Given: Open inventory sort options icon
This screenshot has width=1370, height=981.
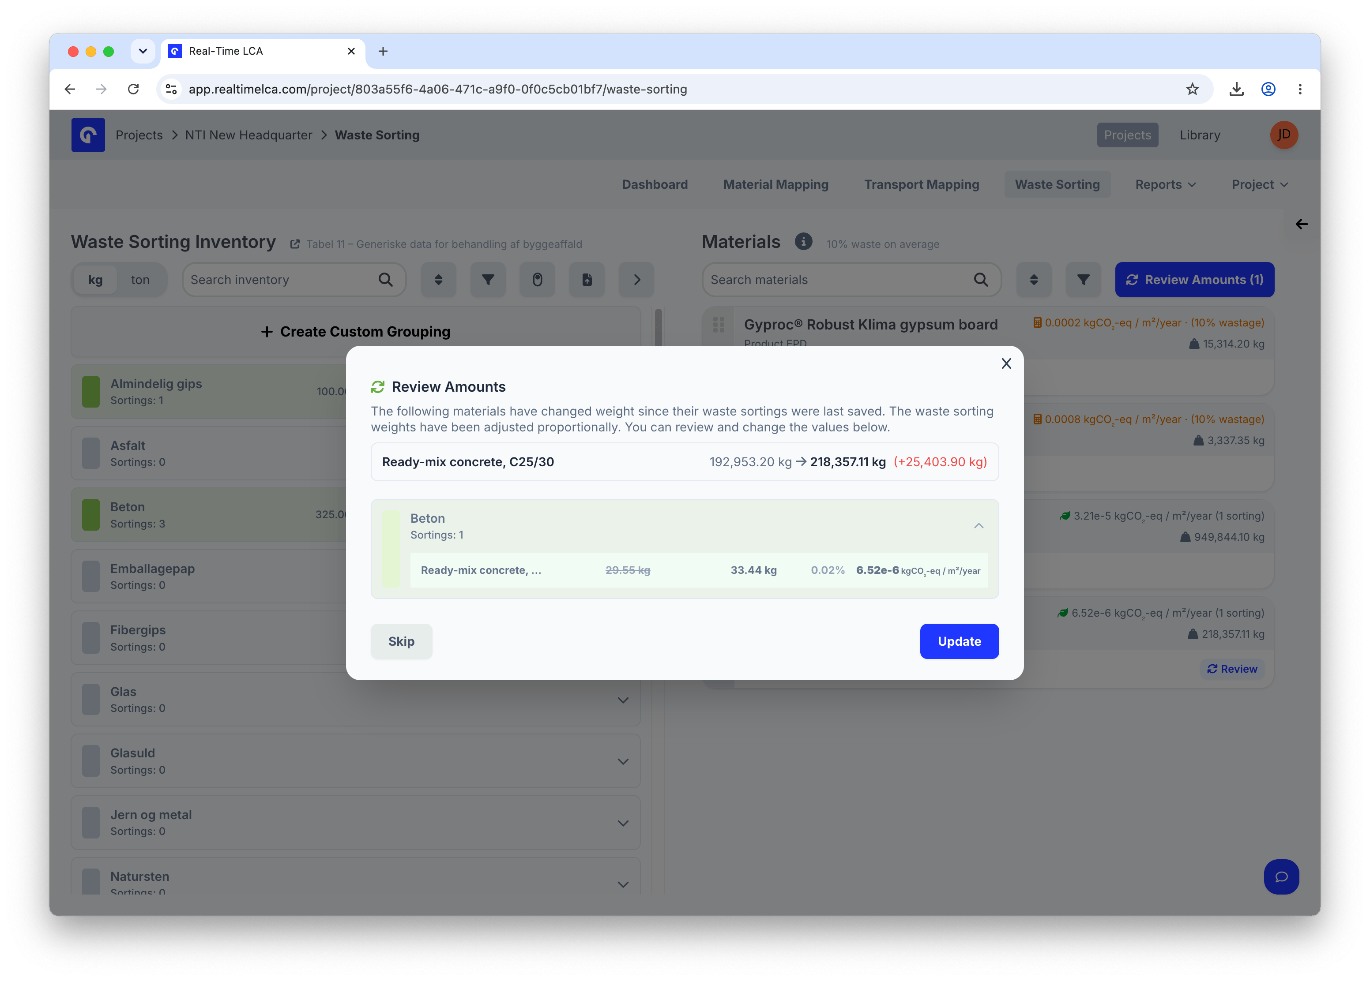Looking at the screenshot, I should click(439, 280).
